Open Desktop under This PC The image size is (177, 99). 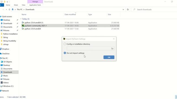[x=6, y=65]
